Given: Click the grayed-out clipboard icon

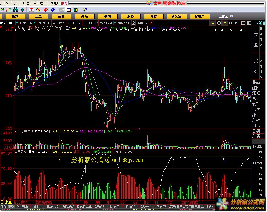Looking at the screenshot, I should click(61, 9).
